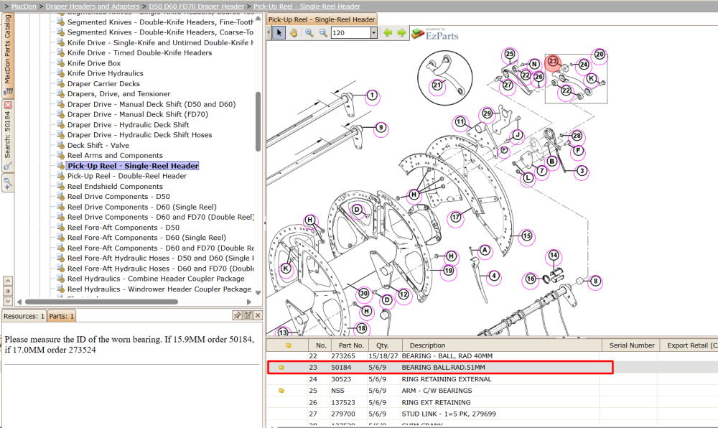
Task: Click page icon beside Reel Fore-Aft Components - D50
Action: pyautogui.click(x=60, y=228)
